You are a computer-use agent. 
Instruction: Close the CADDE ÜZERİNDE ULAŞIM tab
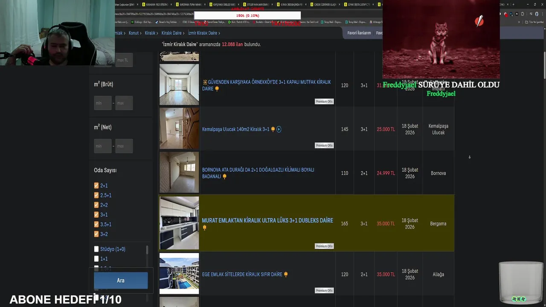pyautogui.click(x=340, y=4)
